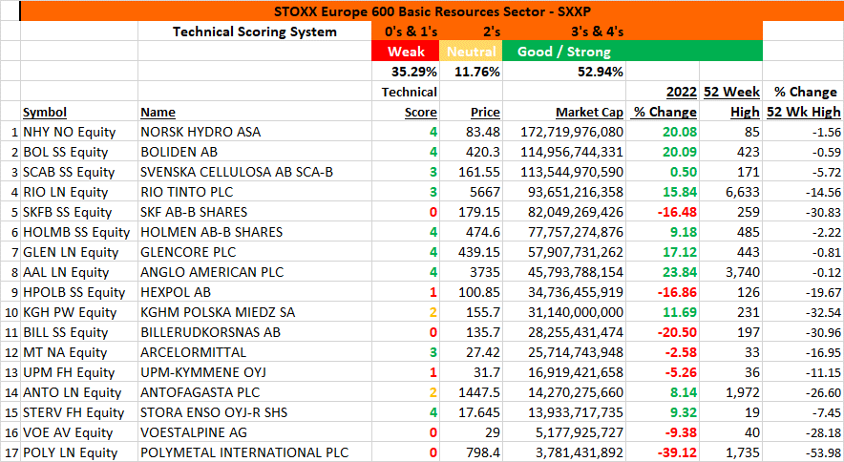Select Holmen's price 474.6
This screenshot has height=462, width=844.
[471, 232]
